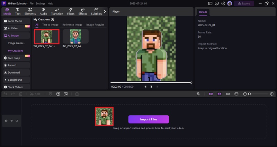Switch to Text to Image filter tab

click(x=50, y=25)
